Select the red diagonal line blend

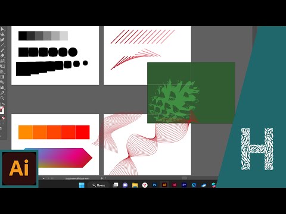(142, 37)
